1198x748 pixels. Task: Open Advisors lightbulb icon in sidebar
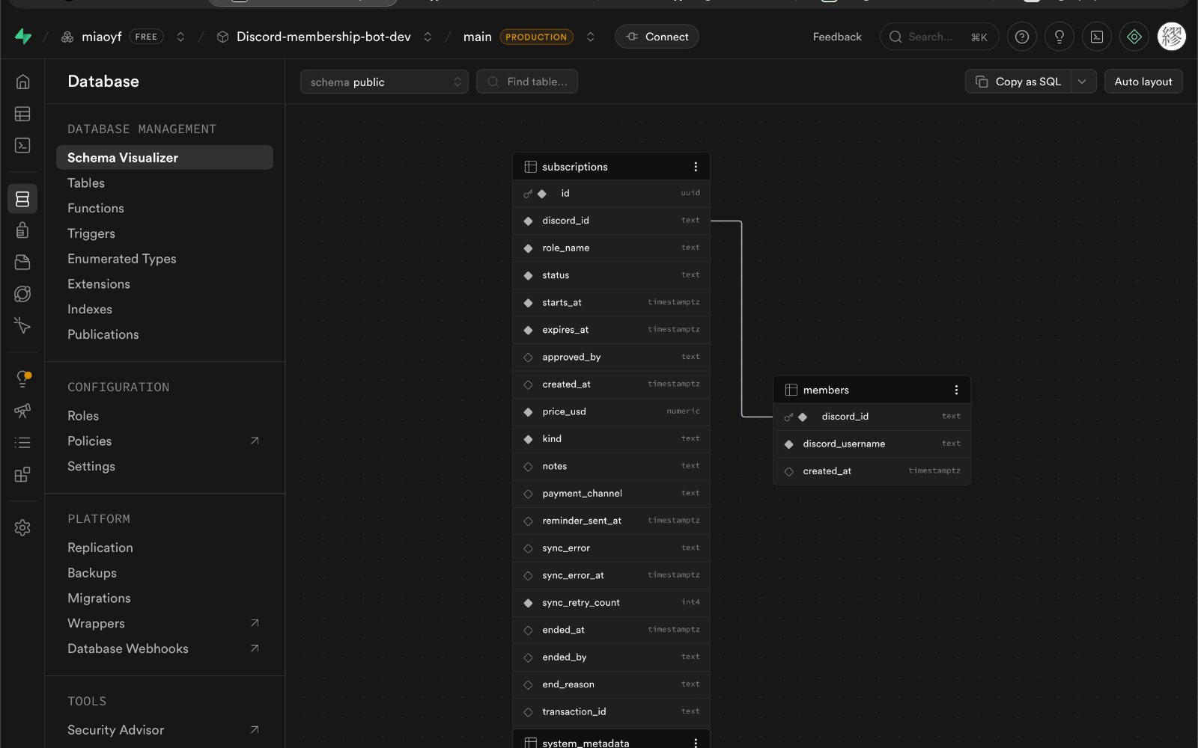click(22, 379)
